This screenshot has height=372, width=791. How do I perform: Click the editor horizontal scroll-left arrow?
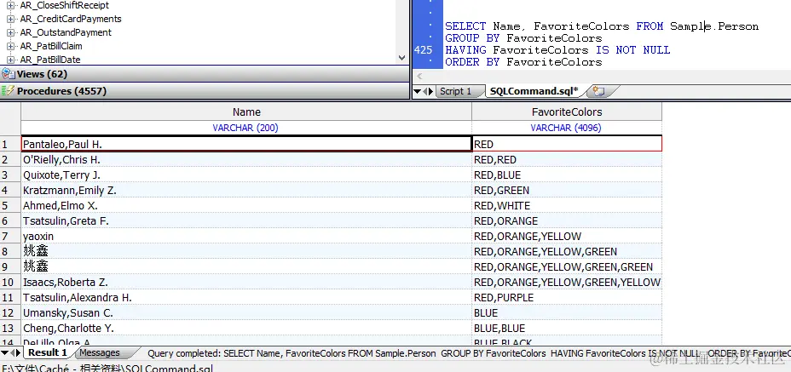coord(419,77)
